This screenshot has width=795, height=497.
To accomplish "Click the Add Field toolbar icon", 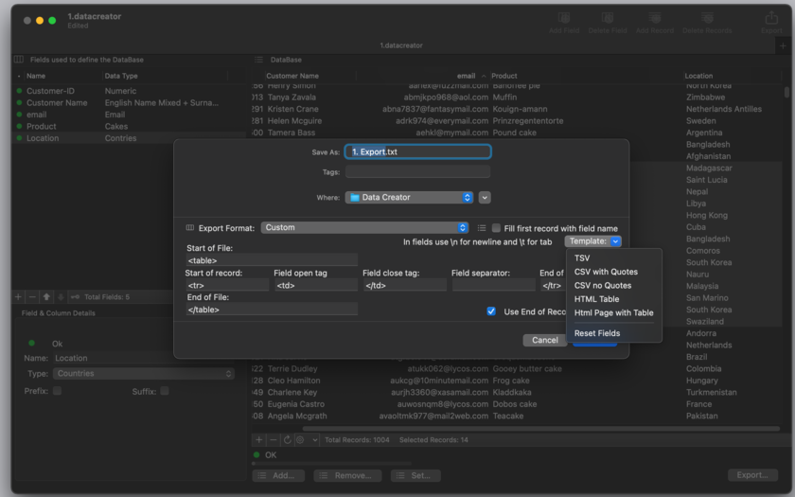I will pos(564,18).
